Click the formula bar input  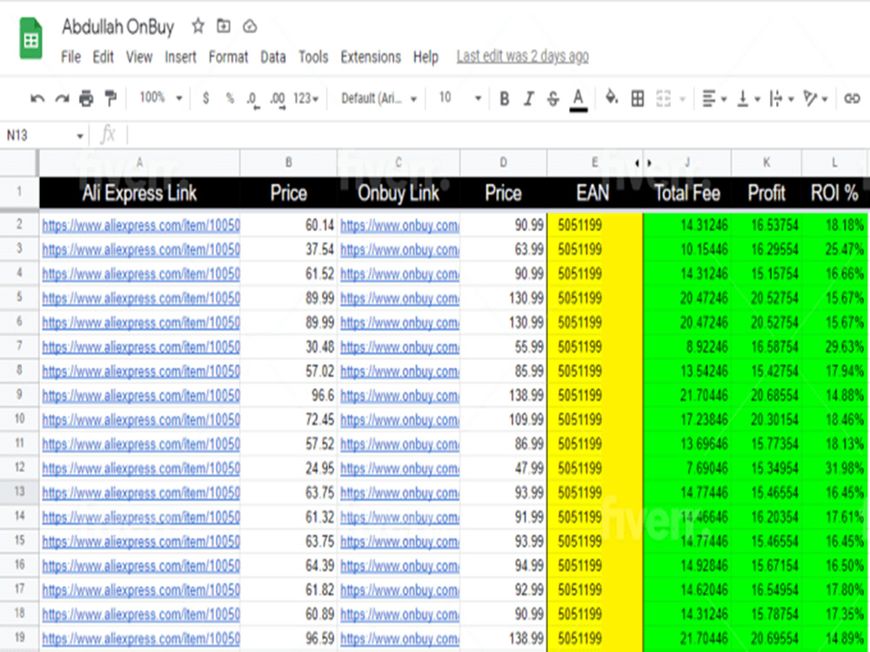point(497,136)
